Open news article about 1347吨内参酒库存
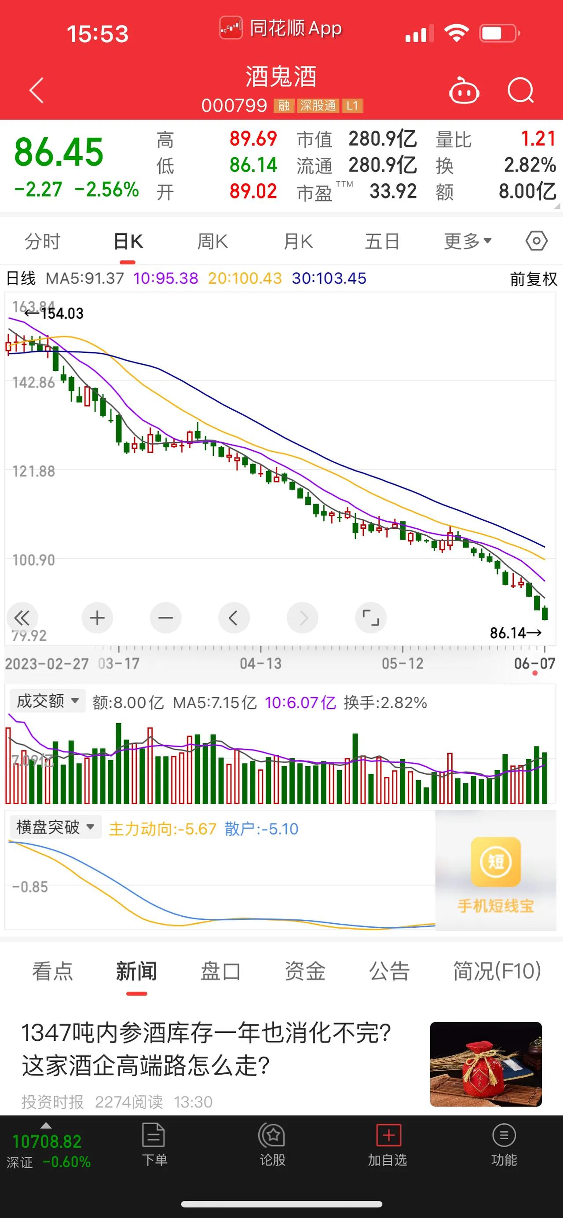 point(206,1049)
